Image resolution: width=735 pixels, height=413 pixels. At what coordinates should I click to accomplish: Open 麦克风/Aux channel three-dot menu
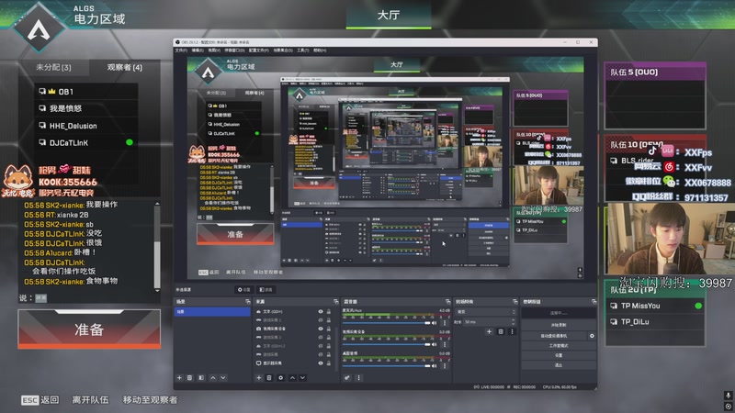445,323
